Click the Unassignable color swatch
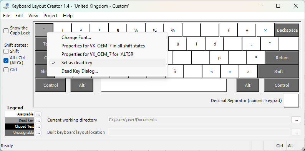This screenshot has height=151, width=305. pos(20,133)
